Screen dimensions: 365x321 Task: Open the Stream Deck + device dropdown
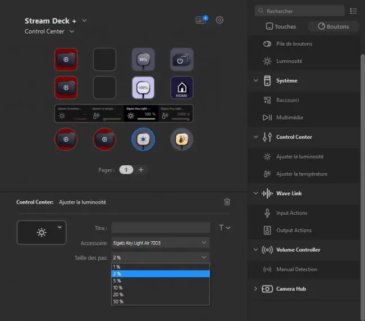tap(84, 20)
